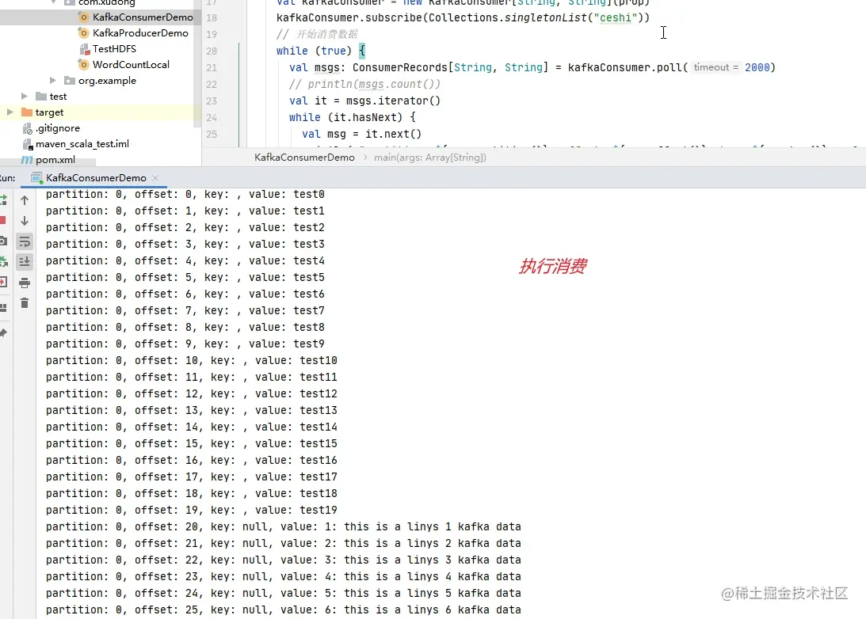Viewport: 866px width, 619px height.
Task: Click the WordCountLocal object icon
Action: (x=83, y=65)
